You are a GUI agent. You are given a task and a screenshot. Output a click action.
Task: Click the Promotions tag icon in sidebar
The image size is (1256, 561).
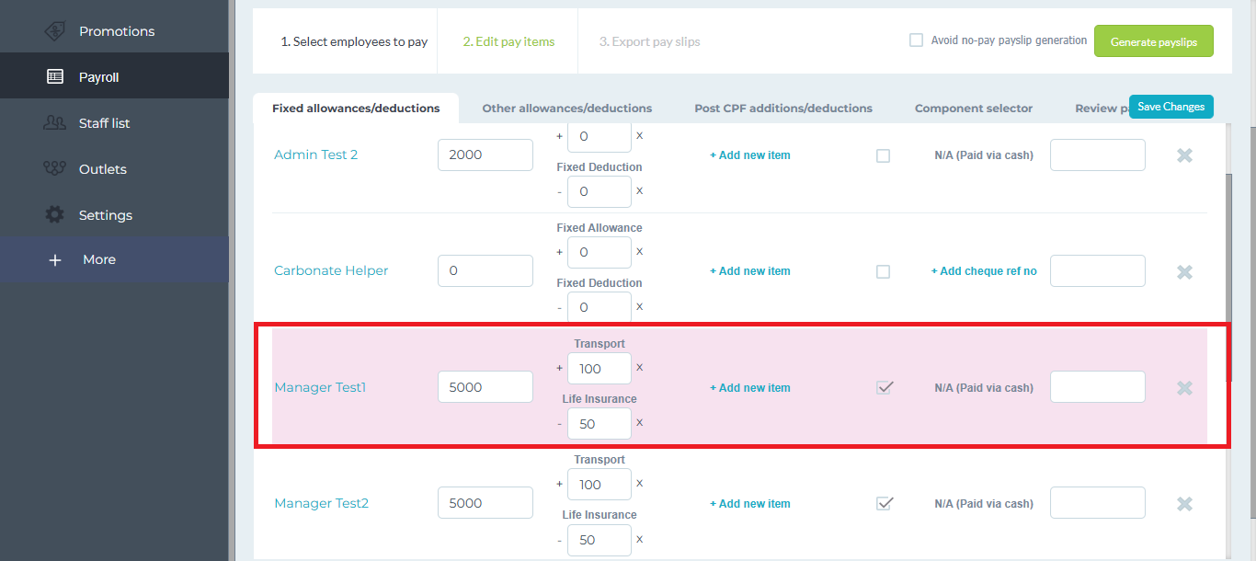(55, 31)
